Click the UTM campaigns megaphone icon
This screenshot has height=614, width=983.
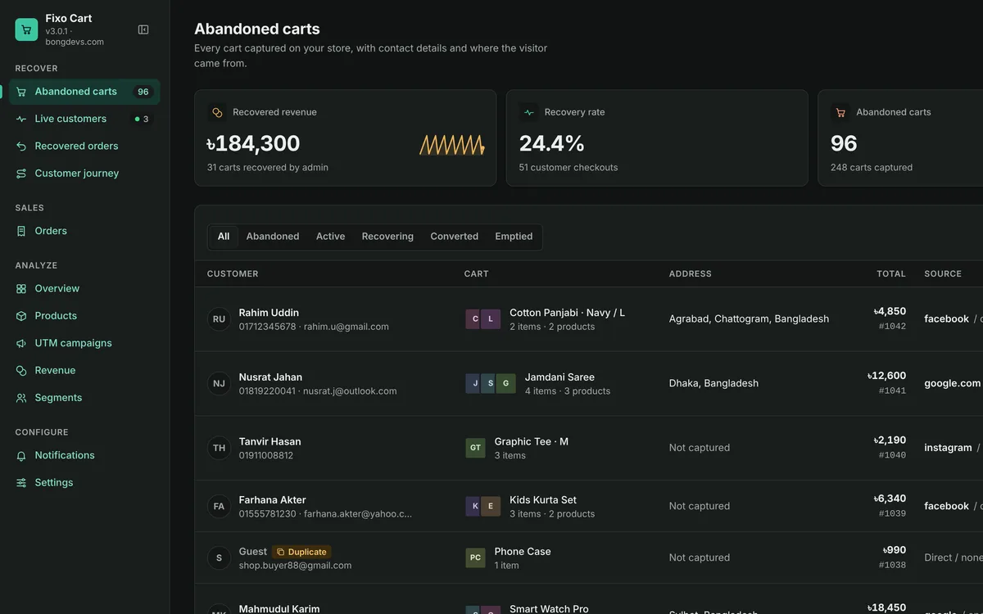tap(21, 343)
